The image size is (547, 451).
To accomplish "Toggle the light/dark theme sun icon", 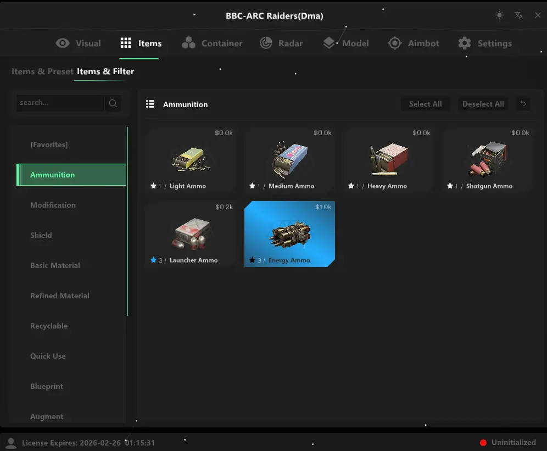I will 499,15.
